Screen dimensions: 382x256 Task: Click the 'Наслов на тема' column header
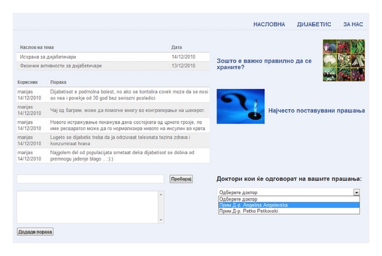pos(37,48)
